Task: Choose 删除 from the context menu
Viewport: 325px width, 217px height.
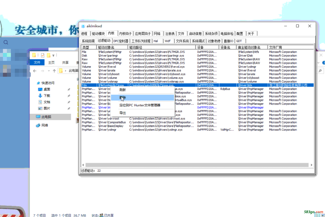Action: [x=123, y=98]
